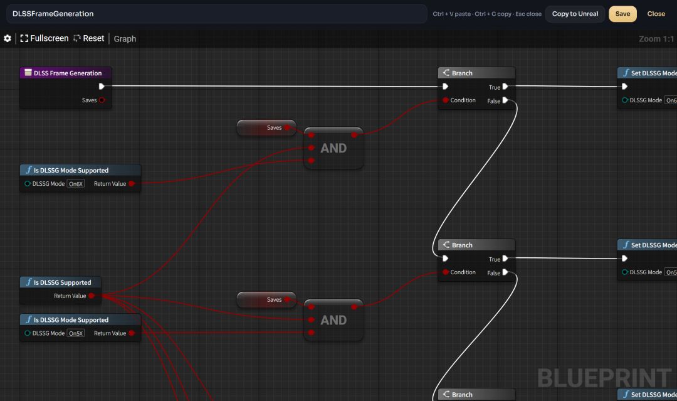Click top Branch exec input pin
Viewport: 677px width, 401px height.
point(445,87)
